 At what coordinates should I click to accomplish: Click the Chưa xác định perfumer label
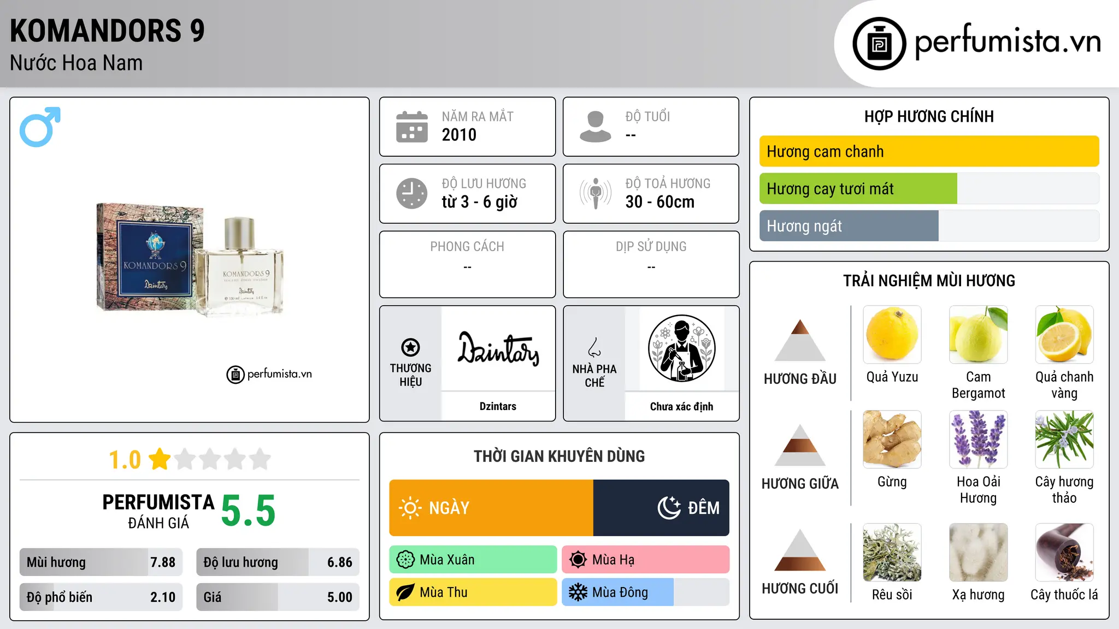click(x=681, y=406)
